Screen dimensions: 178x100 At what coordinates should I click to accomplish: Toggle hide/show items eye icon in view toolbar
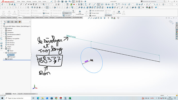(x=108, y=18)
